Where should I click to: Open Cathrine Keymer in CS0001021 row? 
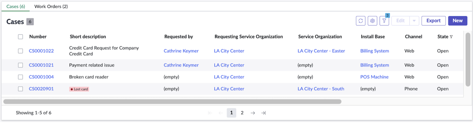coord(181,65)
